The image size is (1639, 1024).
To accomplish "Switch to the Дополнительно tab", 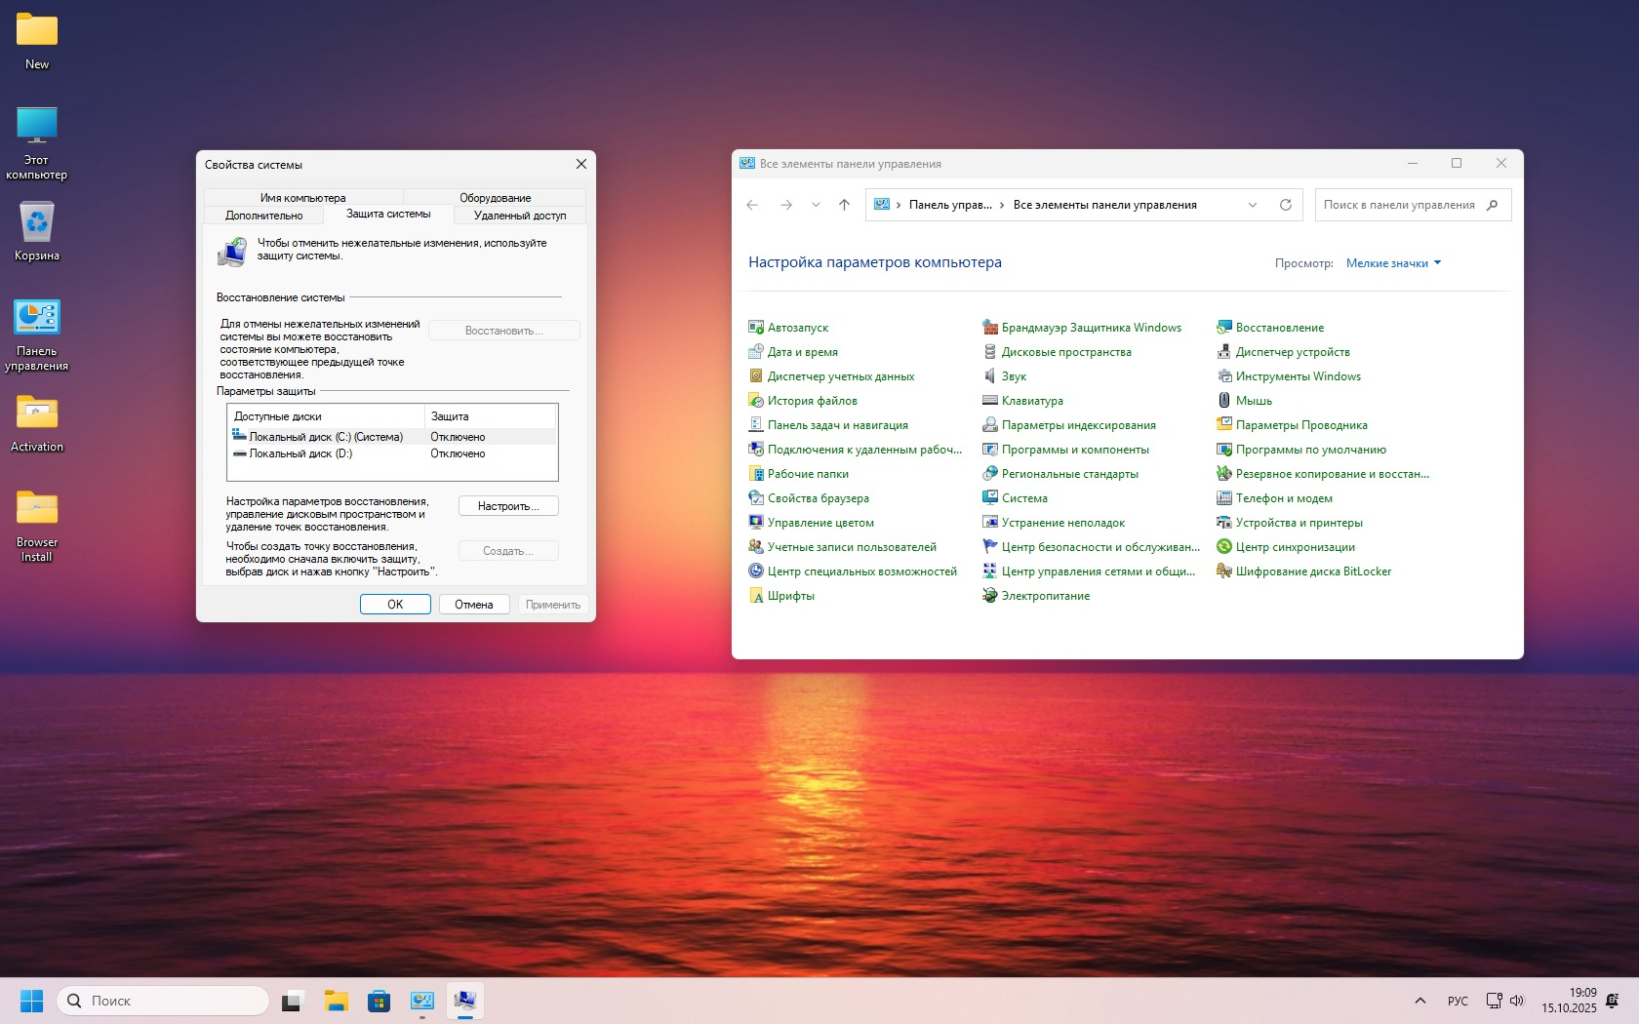I will pos(263,216).
